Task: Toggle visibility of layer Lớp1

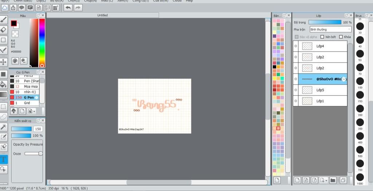Action: [x=296, y=101]
